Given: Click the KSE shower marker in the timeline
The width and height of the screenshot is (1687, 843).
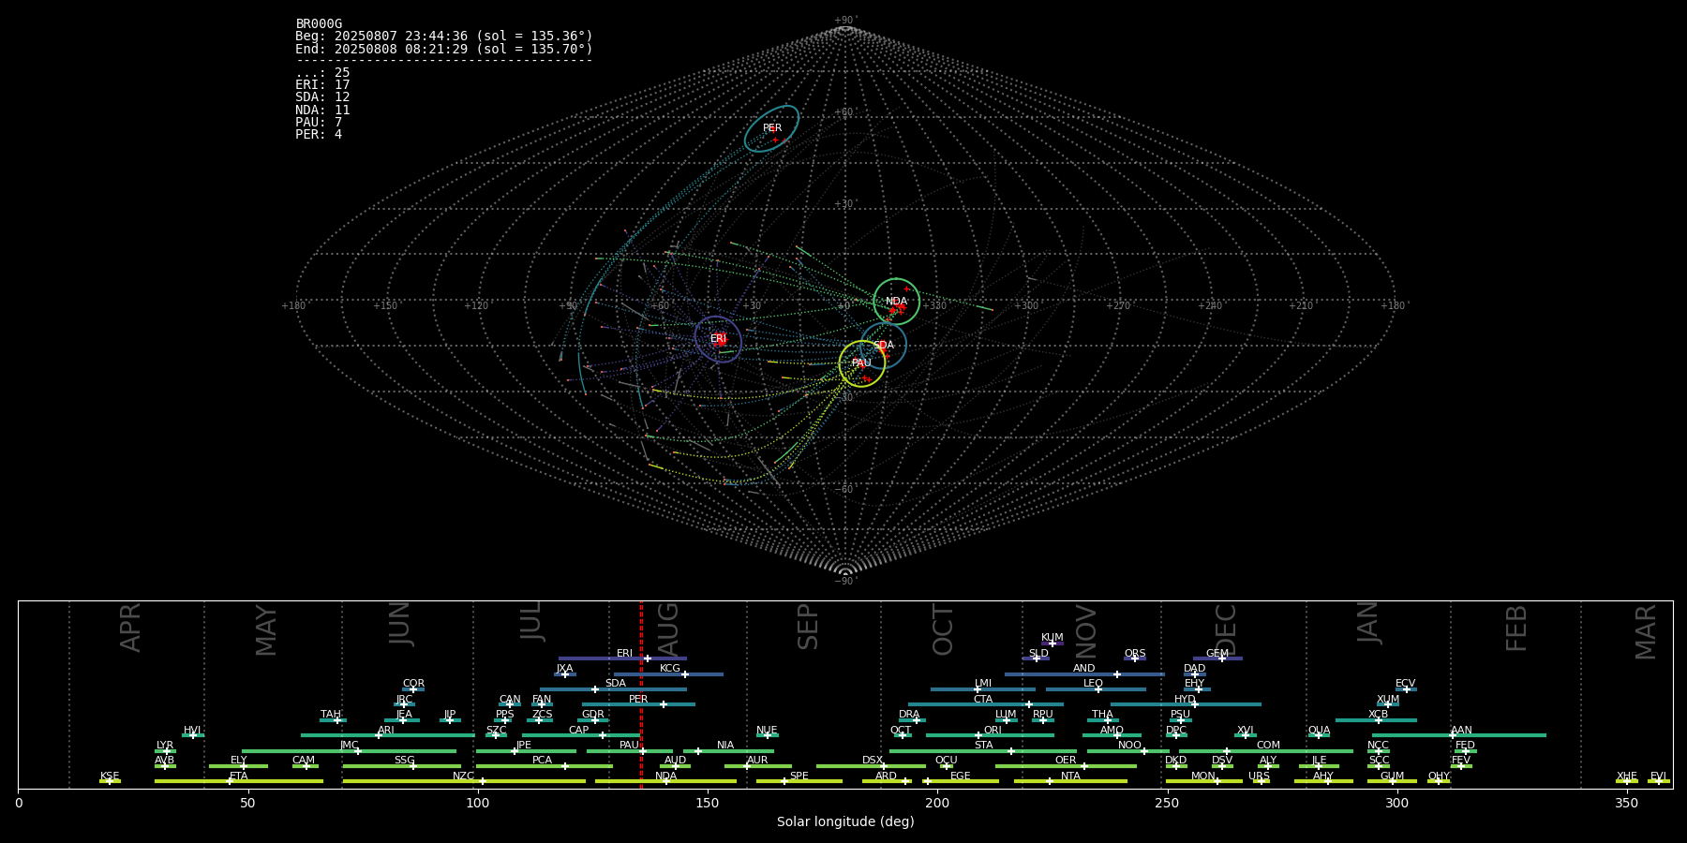Looking at the screenshot, I should [110, 781].
